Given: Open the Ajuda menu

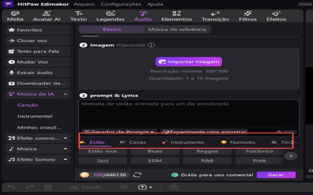Looking at the screenshot, I should point(155,4).
